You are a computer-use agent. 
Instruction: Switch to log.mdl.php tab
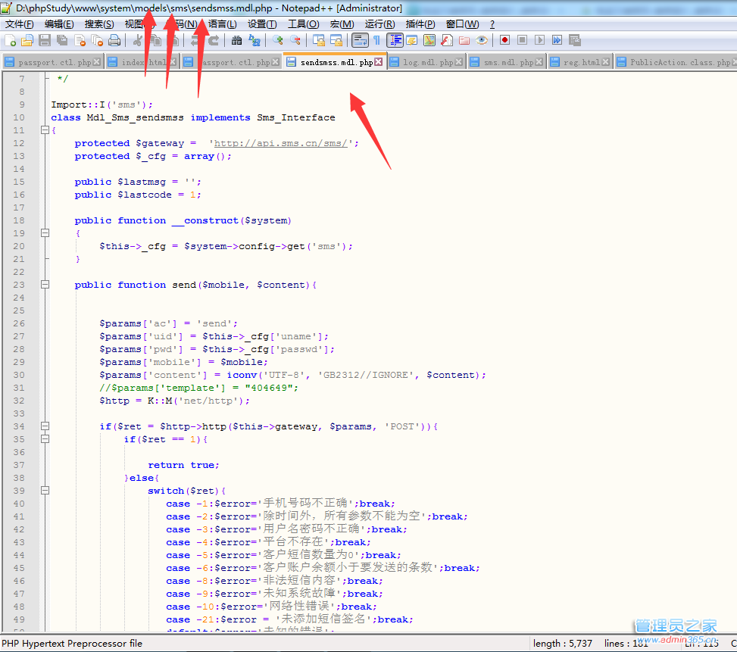click(427, 62)
